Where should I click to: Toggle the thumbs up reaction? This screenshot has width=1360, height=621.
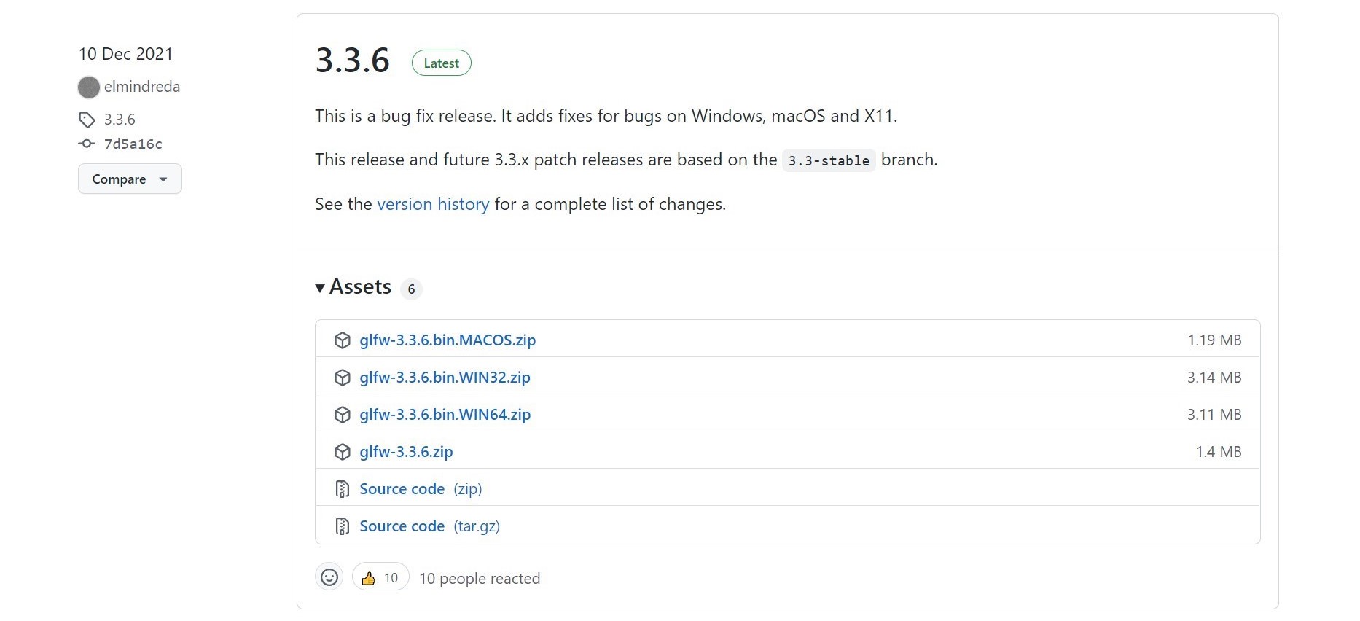[x=380, y=578]
